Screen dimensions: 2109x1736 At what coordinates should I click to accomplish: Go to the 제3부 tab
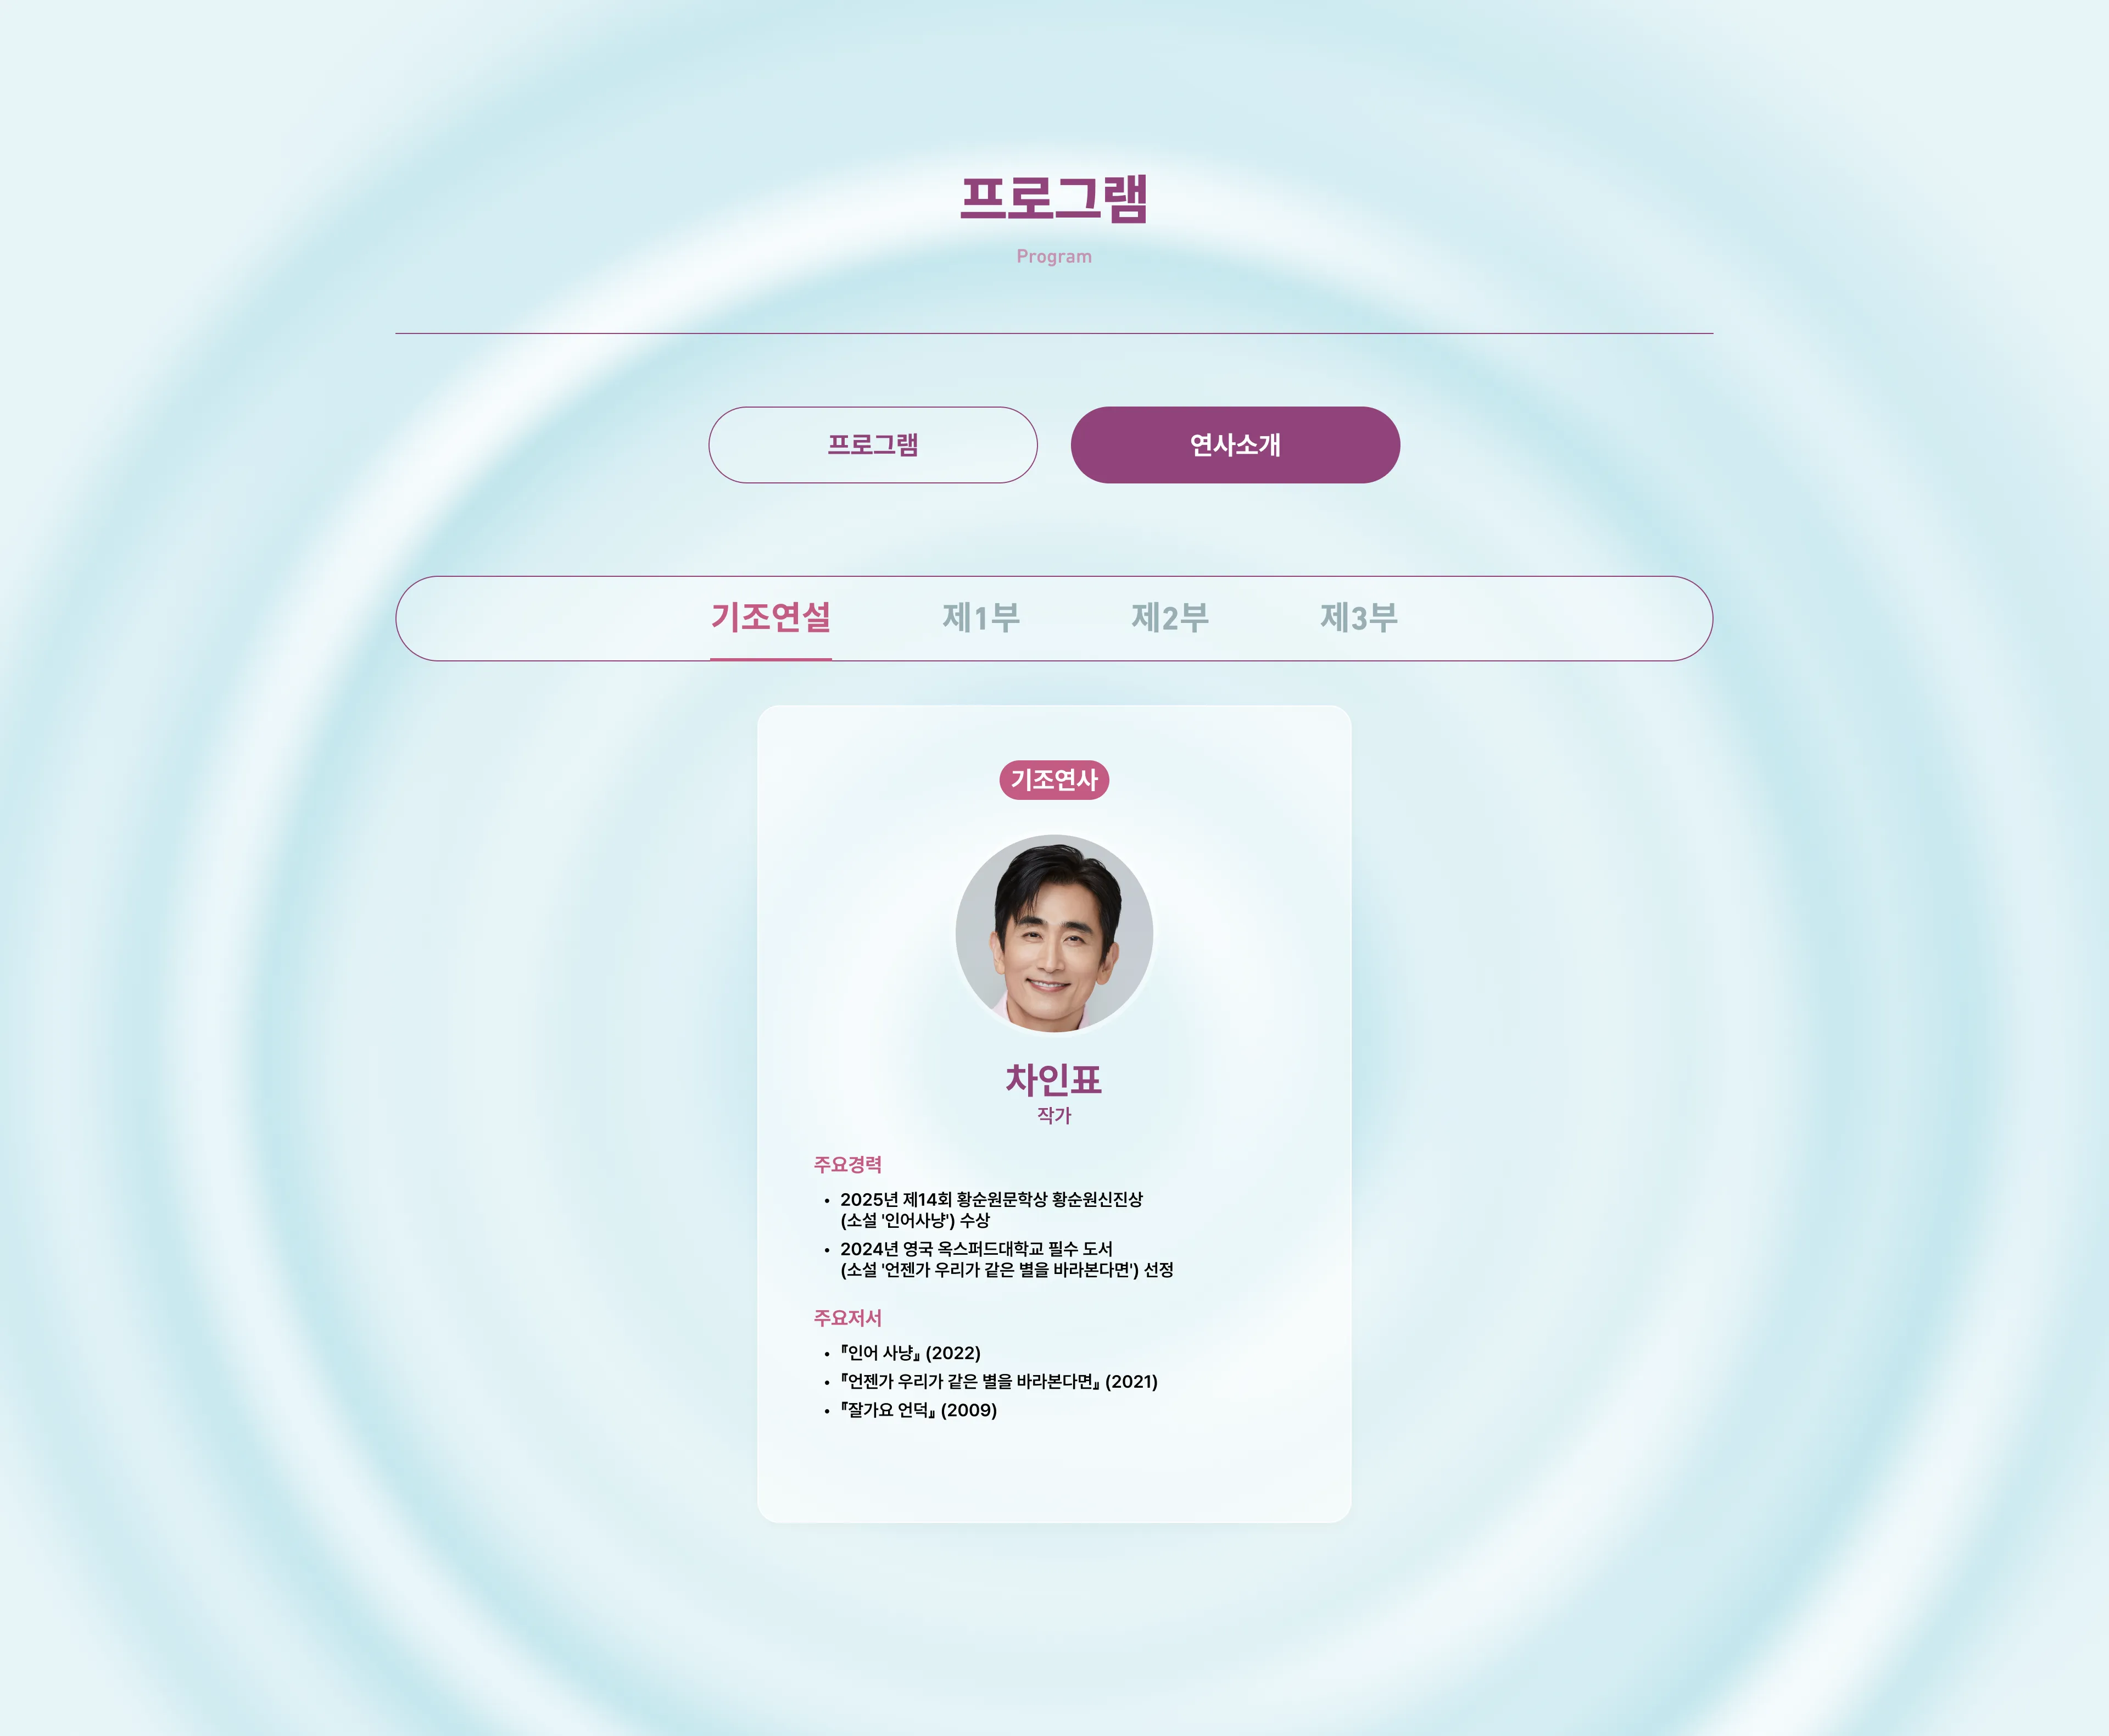pyautogui.click(x=1358, y=617)
